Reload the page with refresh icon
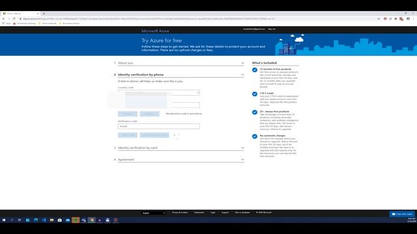This screenshot has height=234, width=417. point(14,19)
